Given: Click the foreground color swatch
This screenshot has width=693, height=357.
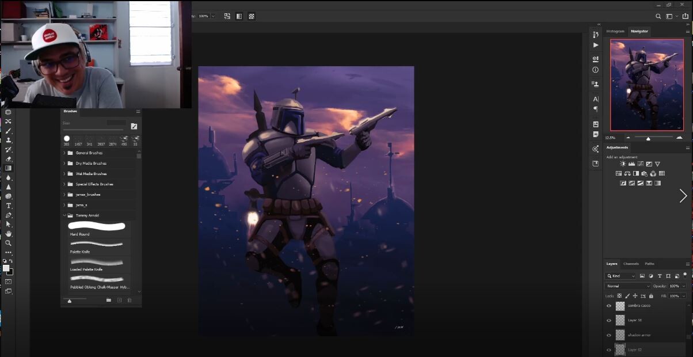Looking at the screenshot, I should click(6, 268).
